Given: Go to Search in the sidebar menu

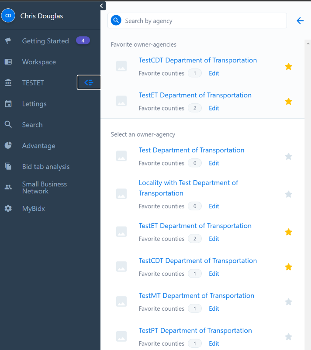Looking at the screenshot, I should tap(32, 125).
